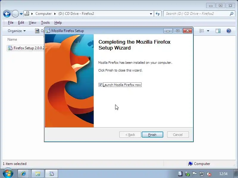Click the blue Help question mark icon
Viewport: 238px width, 178px height.
click(x=228, y=31)
